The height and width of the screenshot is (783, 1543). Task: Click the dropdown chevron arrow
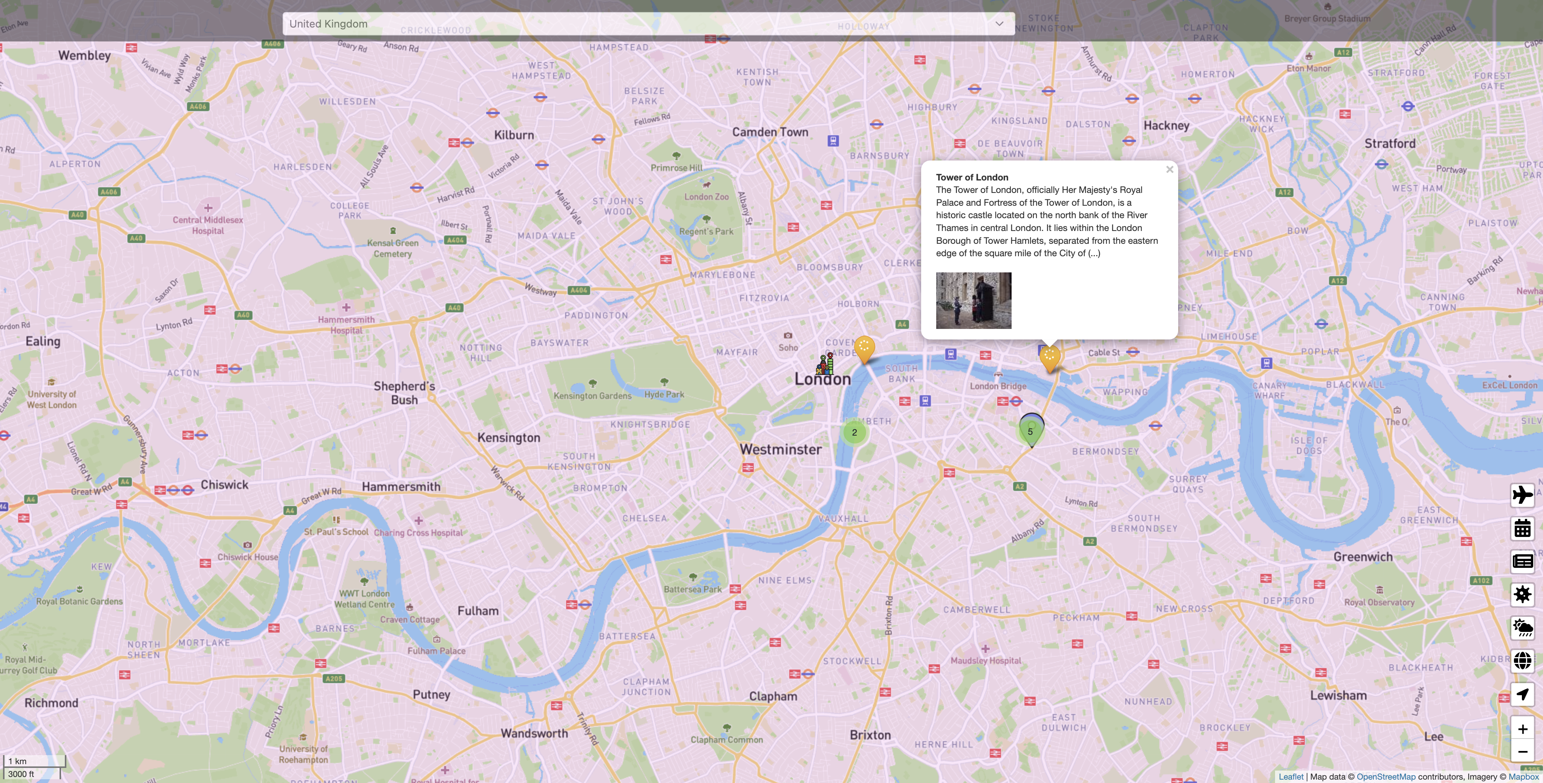click(999, 24)
